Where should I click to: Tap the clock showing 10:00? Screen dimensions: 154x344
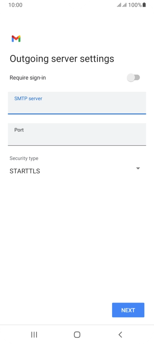coord(15,5)
